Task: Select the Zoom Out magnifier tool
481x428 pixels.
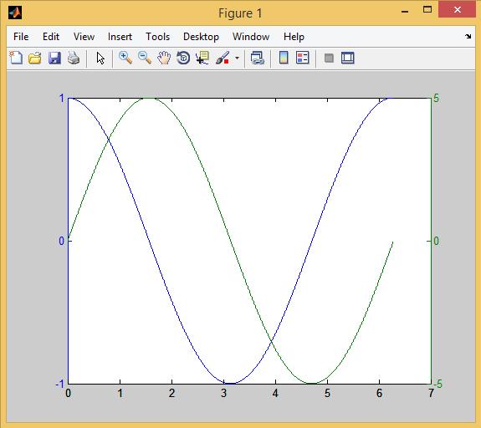Action: click(145, 58)
